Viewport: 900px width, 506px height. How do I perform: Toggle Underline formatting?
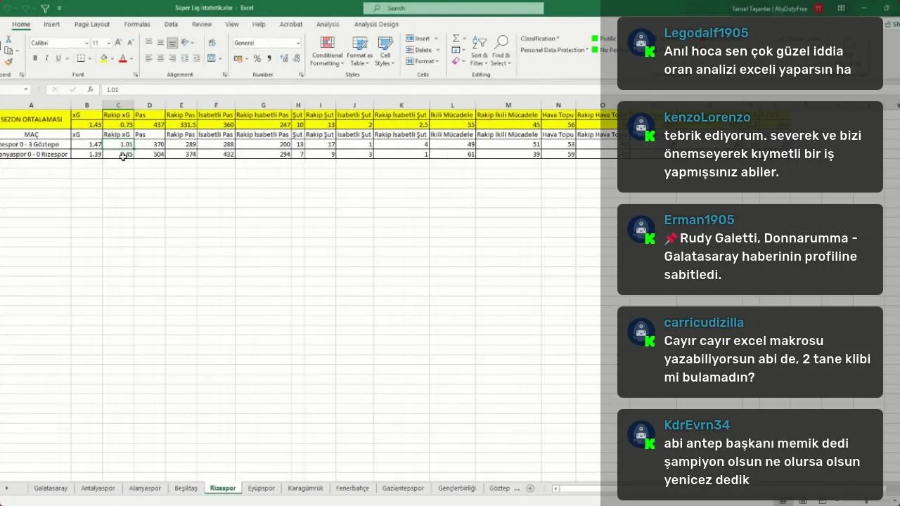point(58,58)
